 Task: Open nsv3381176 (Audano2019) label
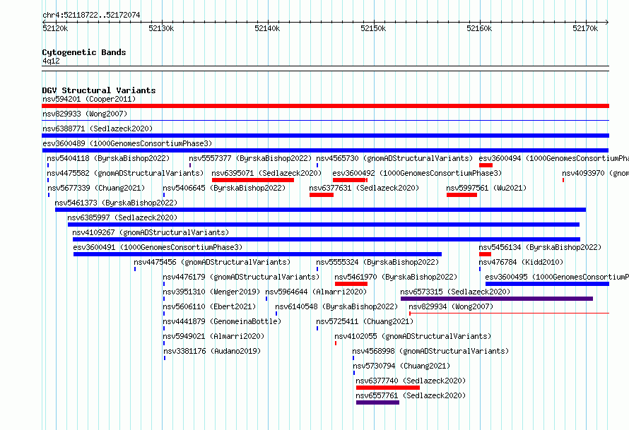point(212,351)
